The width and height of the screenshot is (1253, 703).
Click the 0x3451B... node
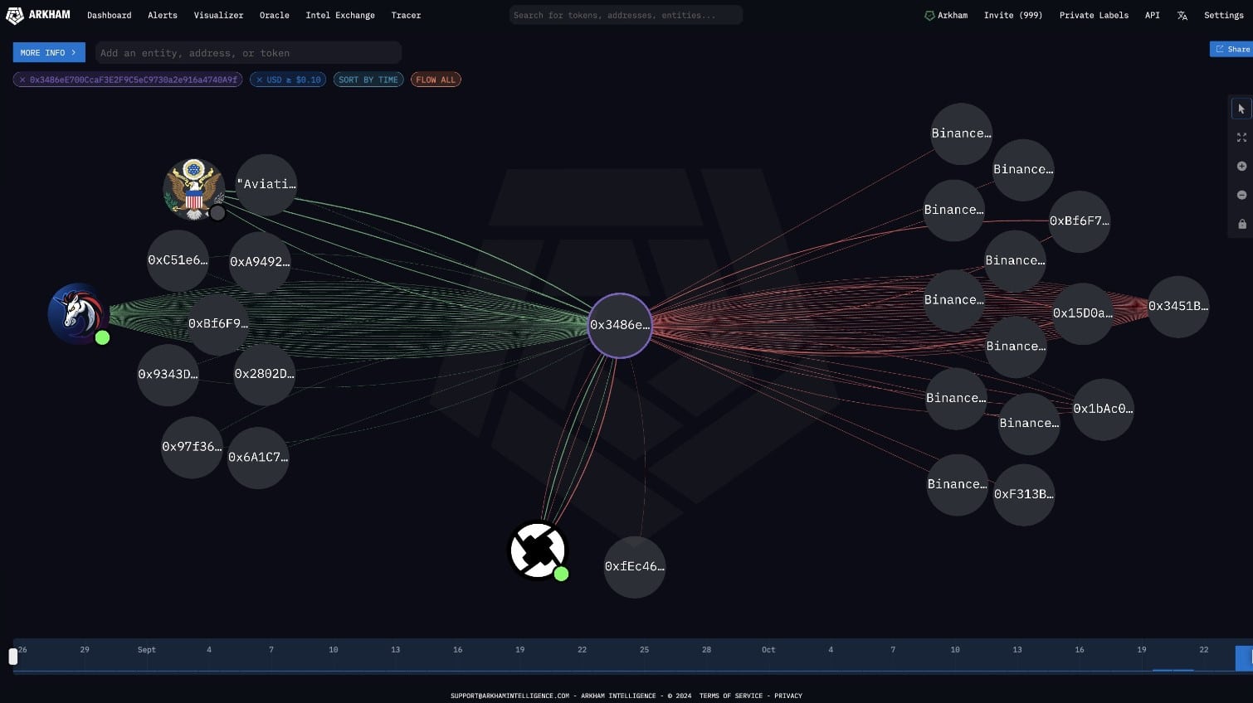pyautogui.click(x=1178, y=307)
